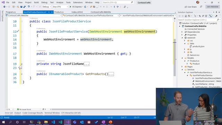Click the Save All toolbar icon
Image resolution: width=222 pixels, height=125 pixels.
click(25, 7)
